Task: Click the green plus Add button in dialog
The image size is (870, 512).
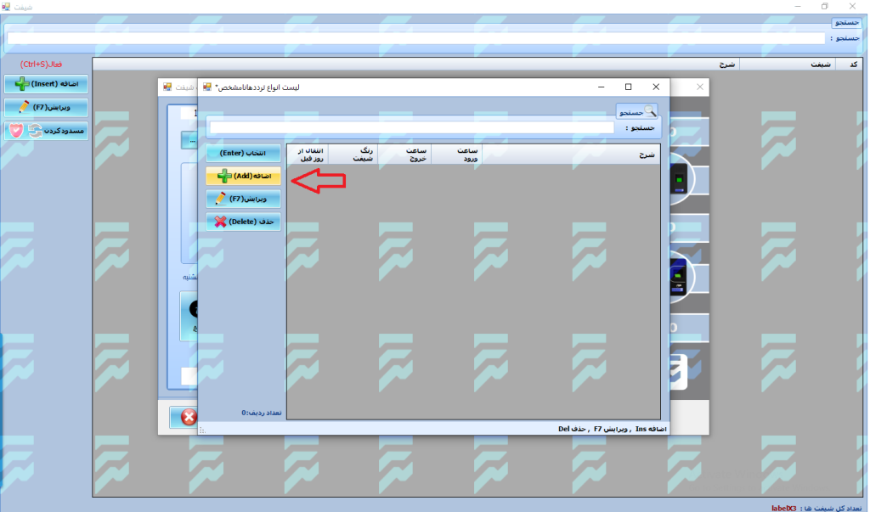Action: tap(243, 176)
